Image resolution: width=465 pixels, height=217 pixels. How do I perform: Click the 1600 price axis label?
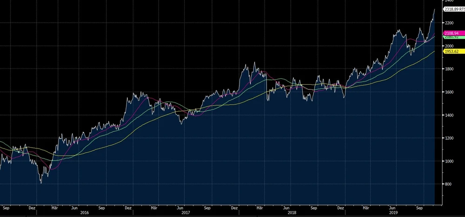[x=450, y=92]
